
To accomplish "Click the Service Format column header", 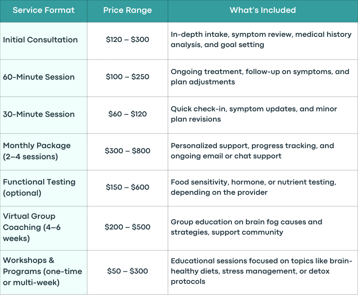I will click(43, 10).
